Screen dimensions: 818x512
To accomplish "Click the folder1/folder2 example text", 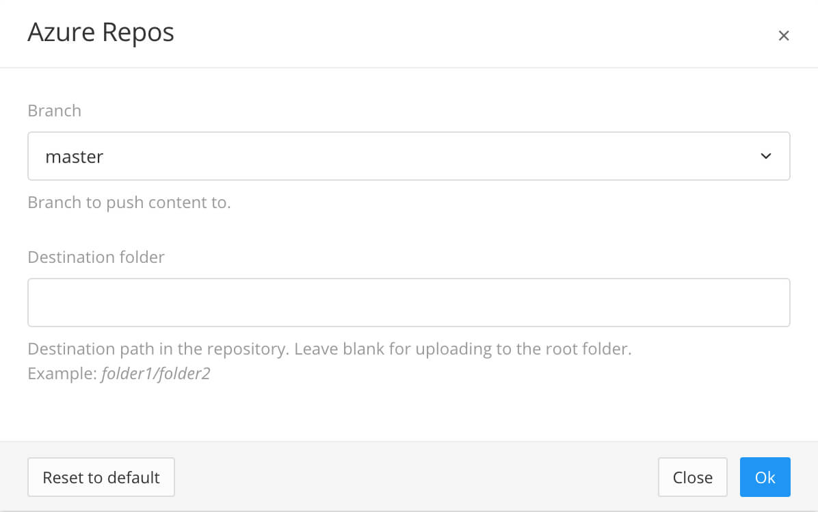I will (x=156, y=373).
